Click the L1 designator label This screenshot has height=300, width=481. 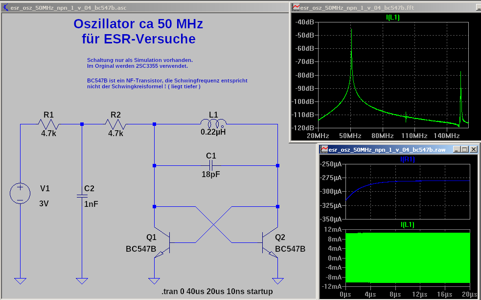coord(213,115)
